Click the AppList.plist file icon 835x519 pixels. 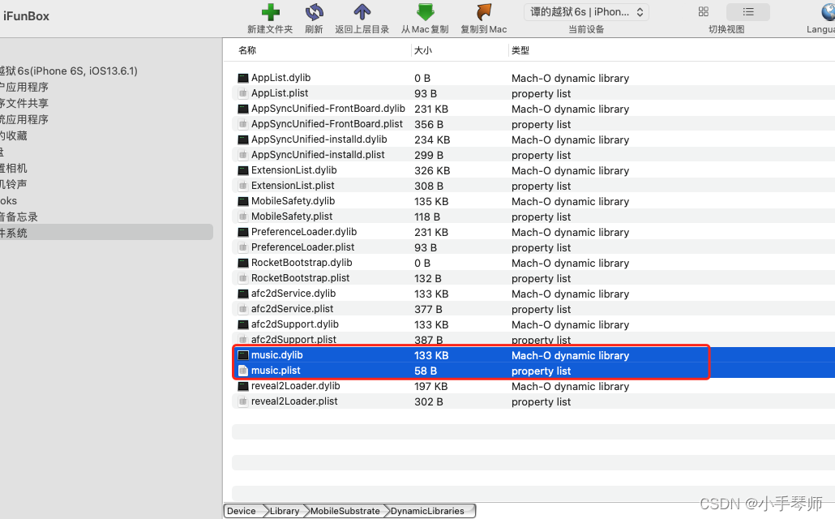point(243,94)
